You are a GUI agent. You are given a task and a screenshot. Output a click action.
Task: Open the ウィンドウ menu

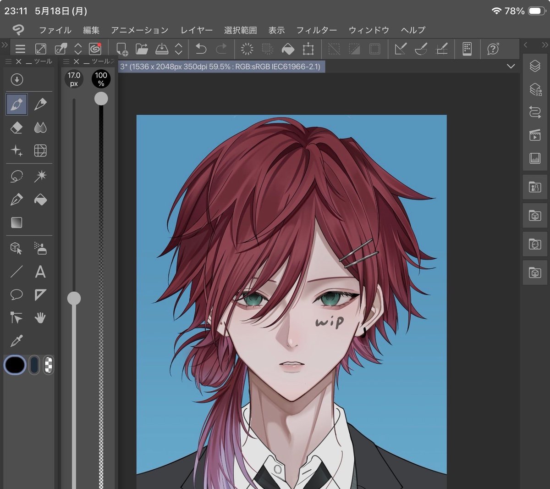tap(369, 30)
